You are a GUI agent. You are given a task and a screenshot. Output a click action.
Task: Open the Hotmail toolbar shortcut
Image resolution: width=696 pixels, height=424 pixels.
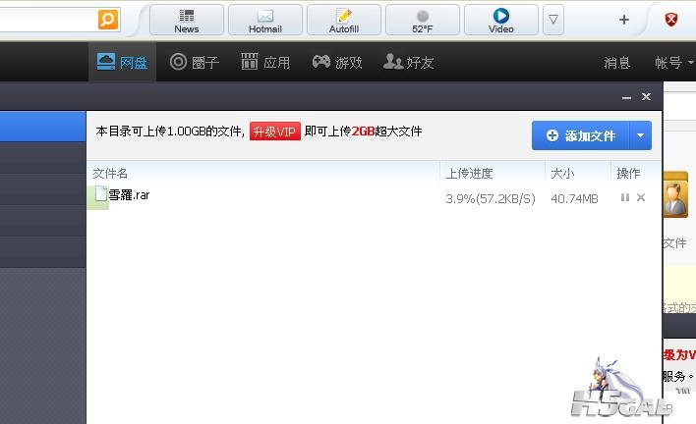click(x=264, y=20)
